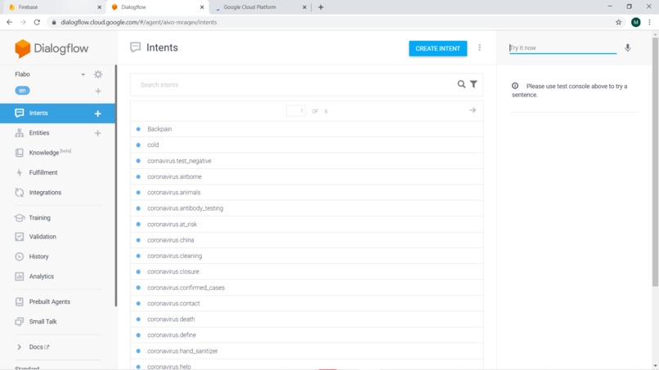Reload the page
Screen dimensions: 659x370
(37, 22)
